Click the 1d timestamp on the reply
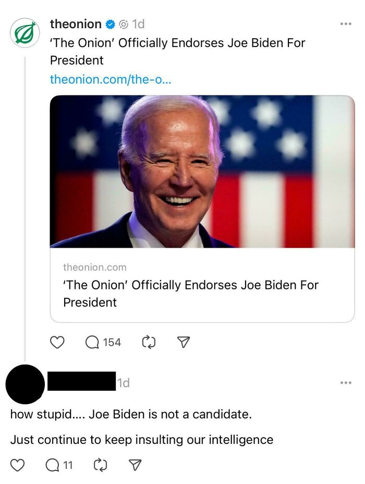This screenshot has height=484, width=365. pyautogui.click(x=124, y=382)
